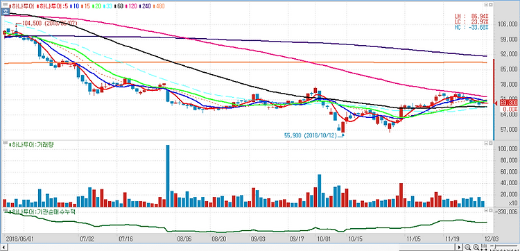Click the 0.00% change label on y-axis
Screen dimensions: 520x251
pyautogui.click(x=510, y=109)
